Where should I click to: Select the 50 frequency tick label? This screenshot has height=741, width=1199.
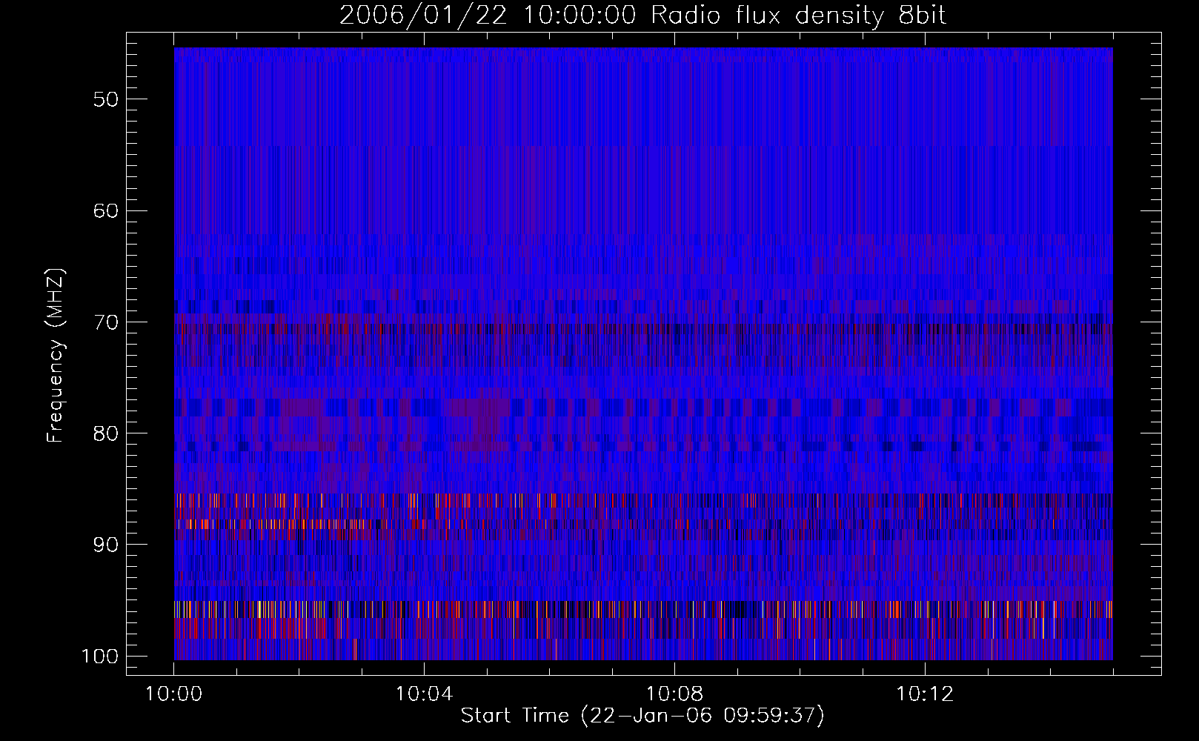106,99
